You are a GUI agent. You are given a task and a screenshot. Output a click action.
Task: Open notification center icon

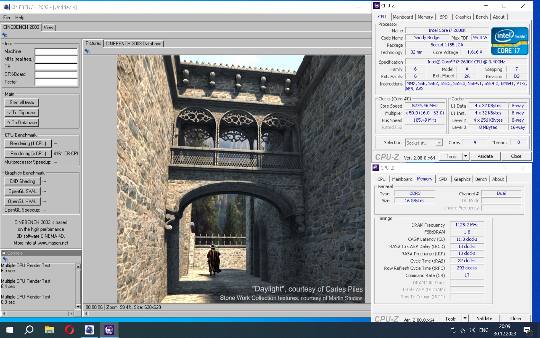[527, 331]
